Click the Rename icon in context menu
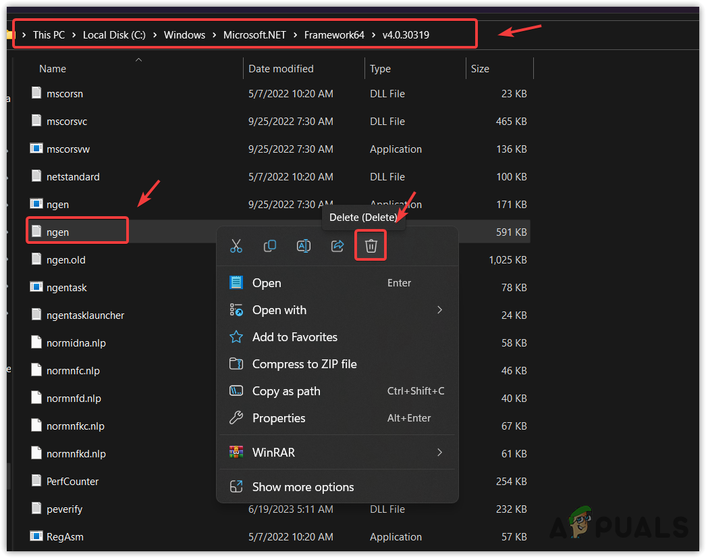This screenshot has width=706, height=558. pyautogui.click(x=304, y=246)
